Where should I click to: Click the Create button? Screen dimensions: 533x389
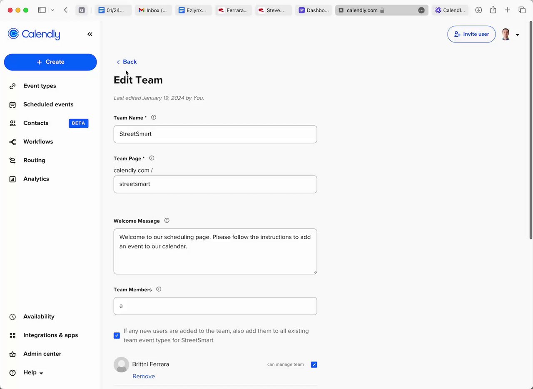point(50,62)
